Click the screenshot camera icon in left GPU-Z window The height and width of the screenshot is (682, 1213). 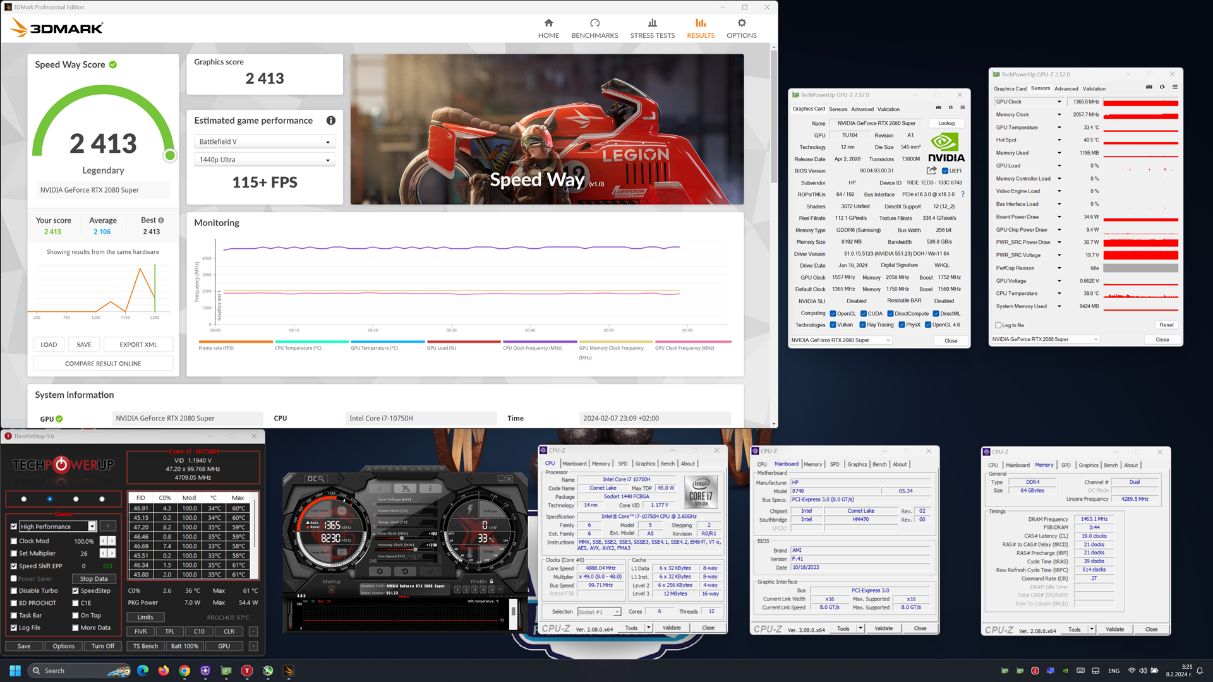(x=938, y=108)
